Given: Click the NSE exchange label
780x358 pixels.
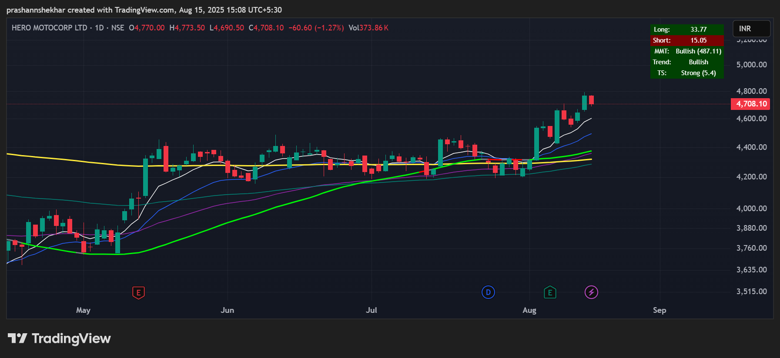Looking at the screenshot, I should 117,28.
